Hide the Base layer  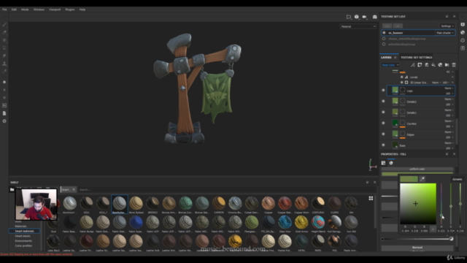(x=384, y=145)
